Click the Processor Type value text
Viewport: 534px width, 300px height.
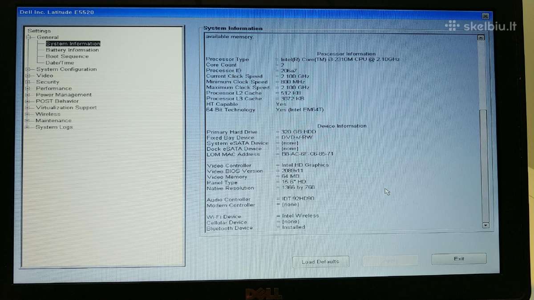[x=340, y=60]
